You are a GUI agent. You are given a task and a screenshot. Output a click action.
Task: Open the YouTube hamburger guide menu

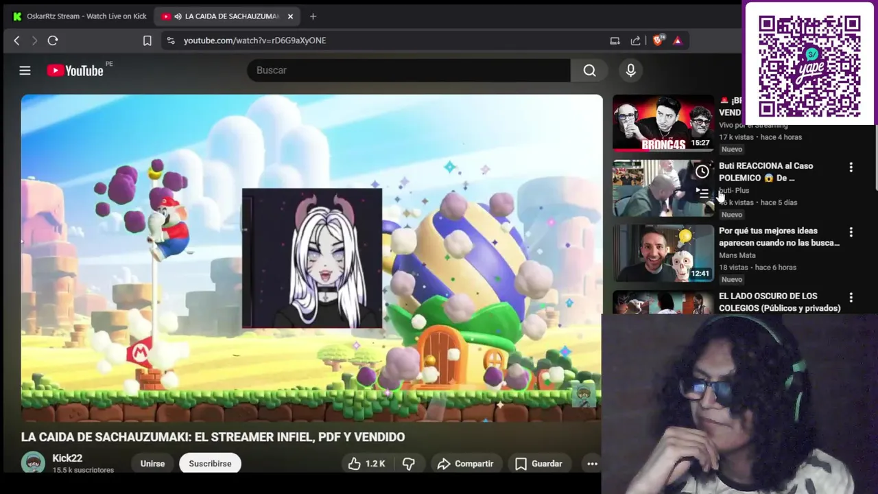coord(25,70)
